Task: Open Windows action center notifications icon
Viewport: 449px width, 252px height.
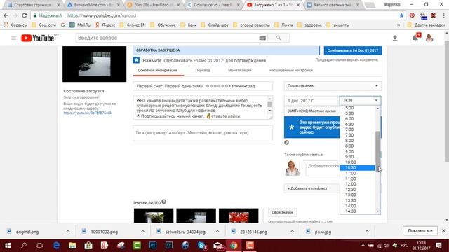Action: click(438, 246)
